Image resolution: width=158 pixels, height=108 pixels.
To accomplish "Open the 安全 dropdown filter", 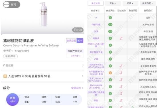I will click(113, 3).
